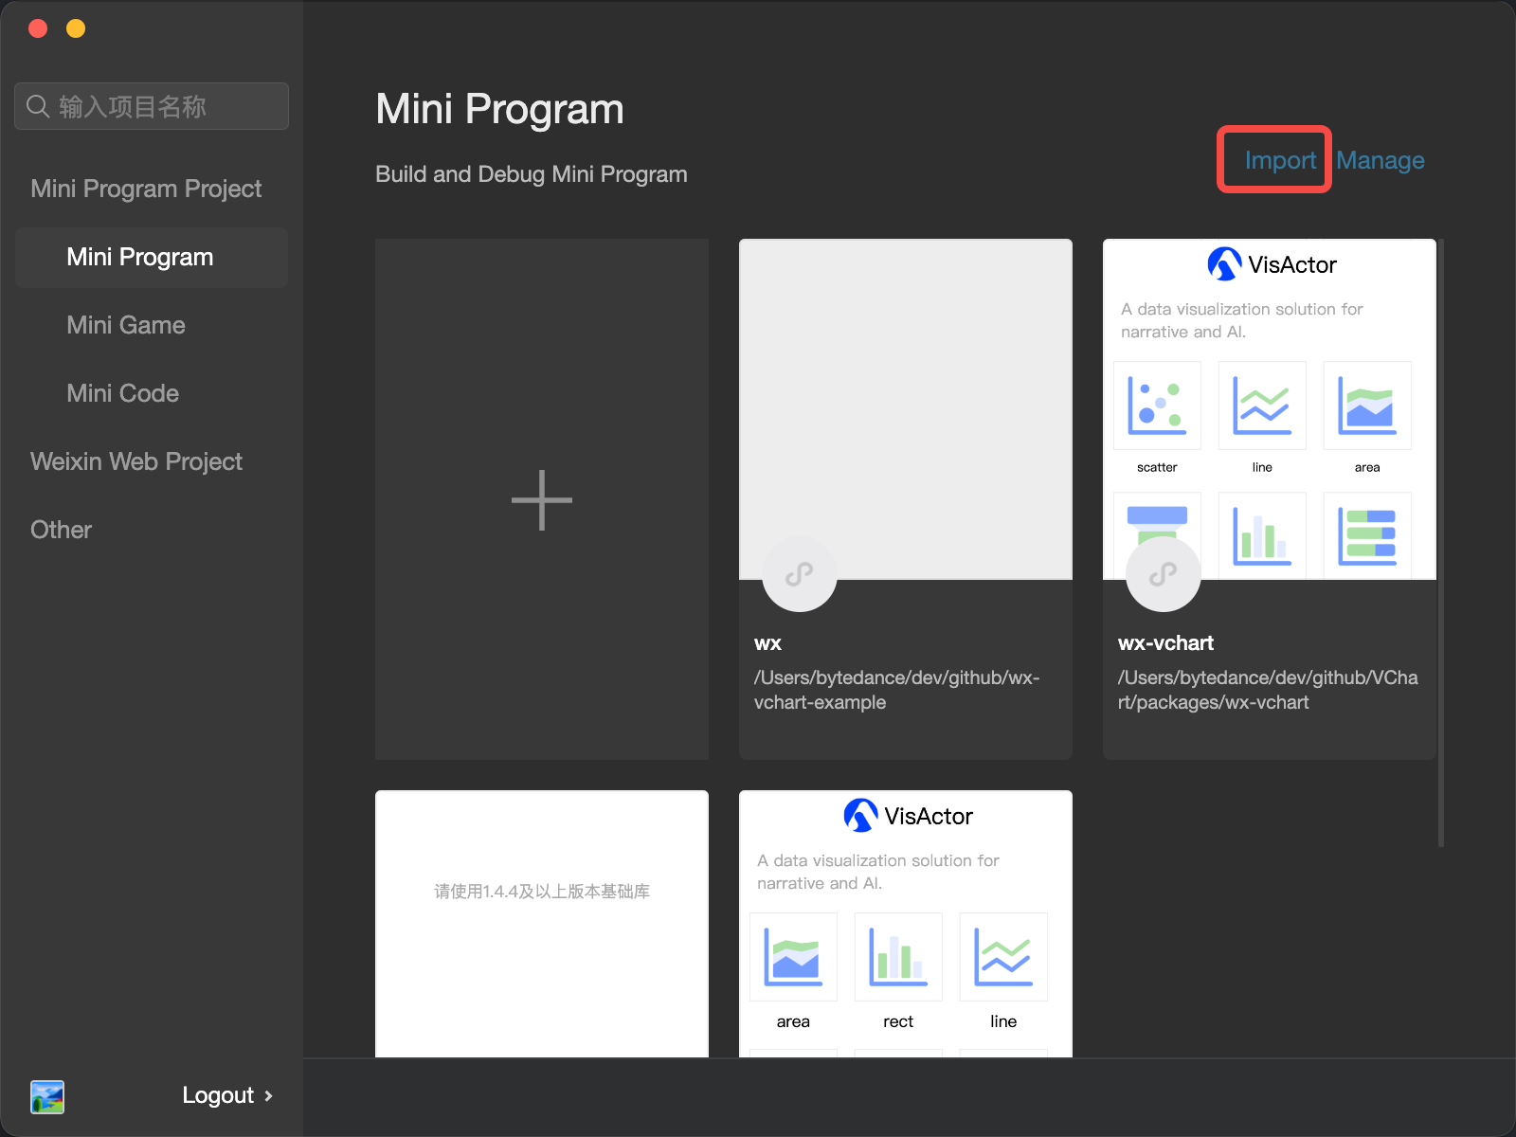
Task: Click the VChart/packages/wx-vchart path text
Action: [x=1268, y=690]
